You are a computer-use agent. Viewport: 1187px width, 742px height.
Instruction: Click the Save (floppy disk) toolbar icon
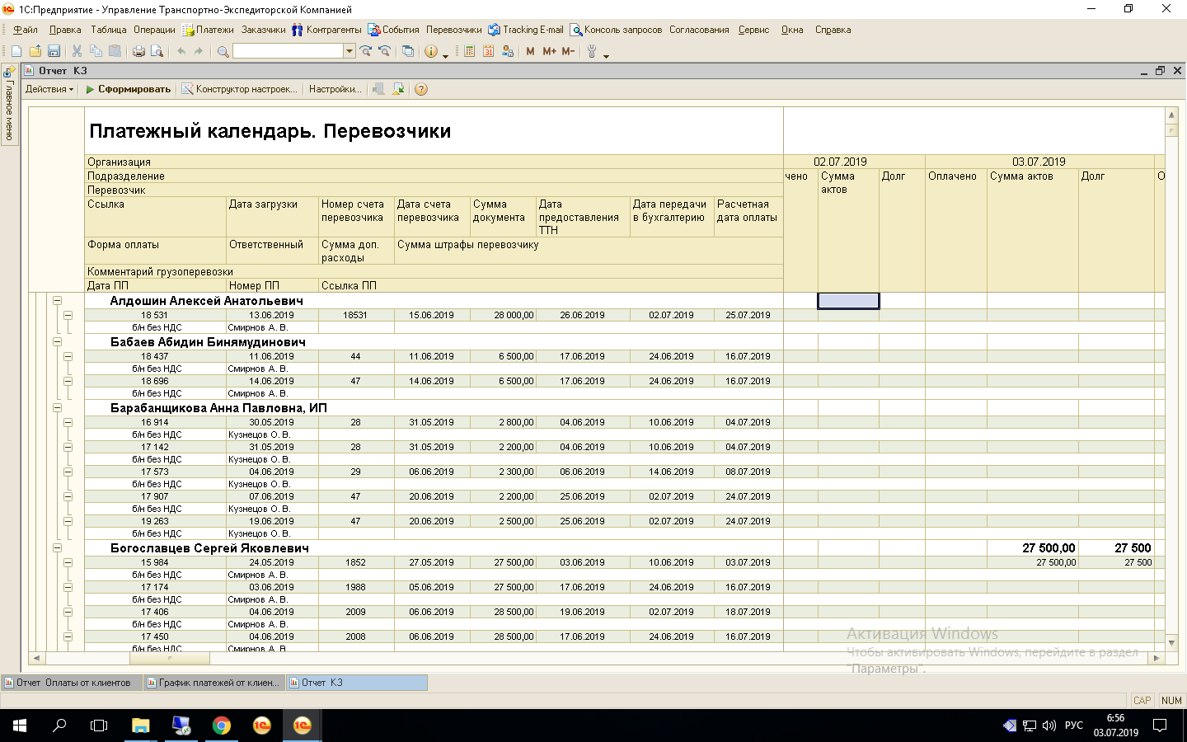pos(54,51)
